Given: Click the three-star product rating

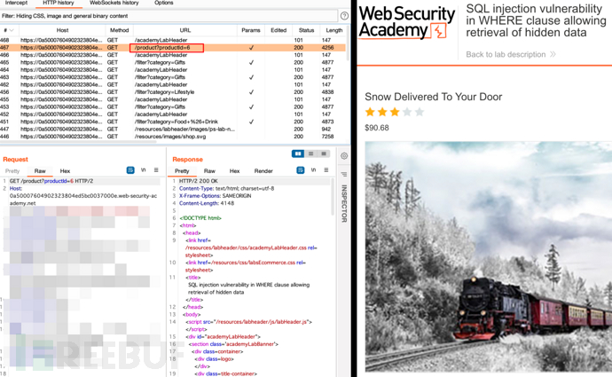Looking at the screenshot, I should coord(394,113).
